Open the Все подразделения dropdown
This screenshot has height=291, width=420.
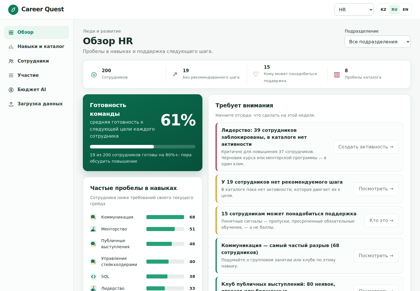[378, 42]
